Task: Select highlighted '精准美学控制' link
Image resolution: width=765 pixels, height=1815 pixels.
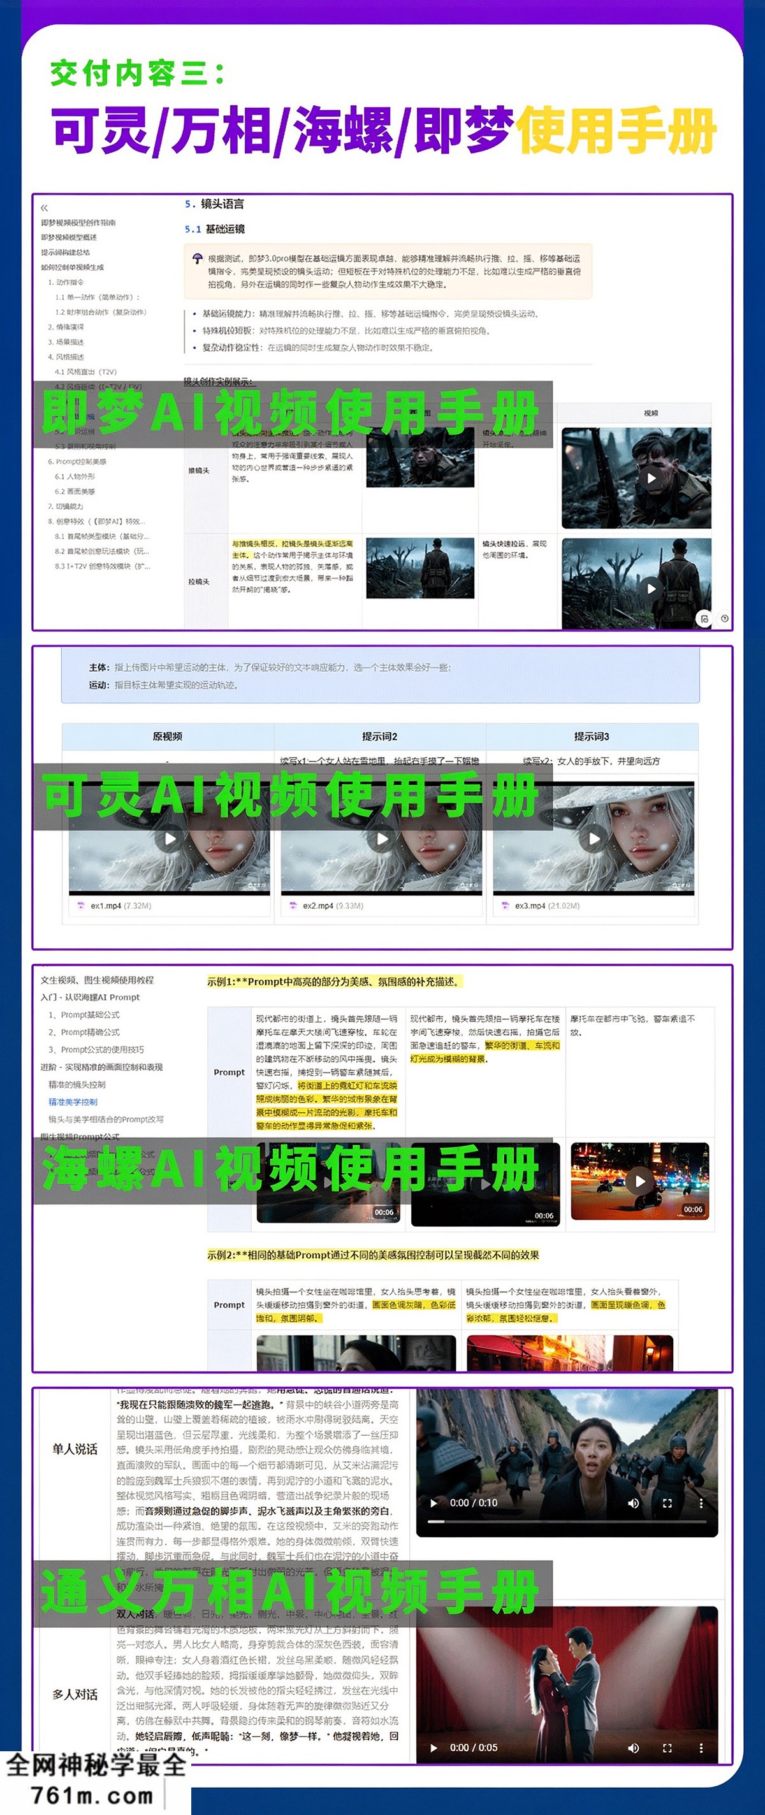Action: [x=73, y=1102]
